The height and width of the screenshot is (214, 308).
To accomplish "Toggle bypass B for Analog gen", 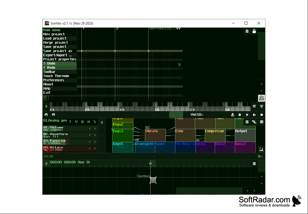I will [x=83, y=122].
